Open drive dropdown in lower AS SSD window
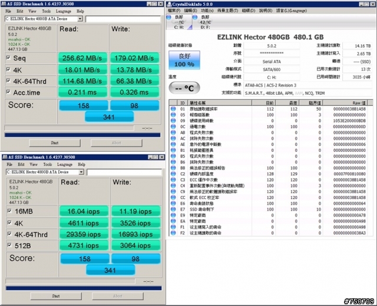This screenshot has height=306, width=377. [x=81, y=172]
